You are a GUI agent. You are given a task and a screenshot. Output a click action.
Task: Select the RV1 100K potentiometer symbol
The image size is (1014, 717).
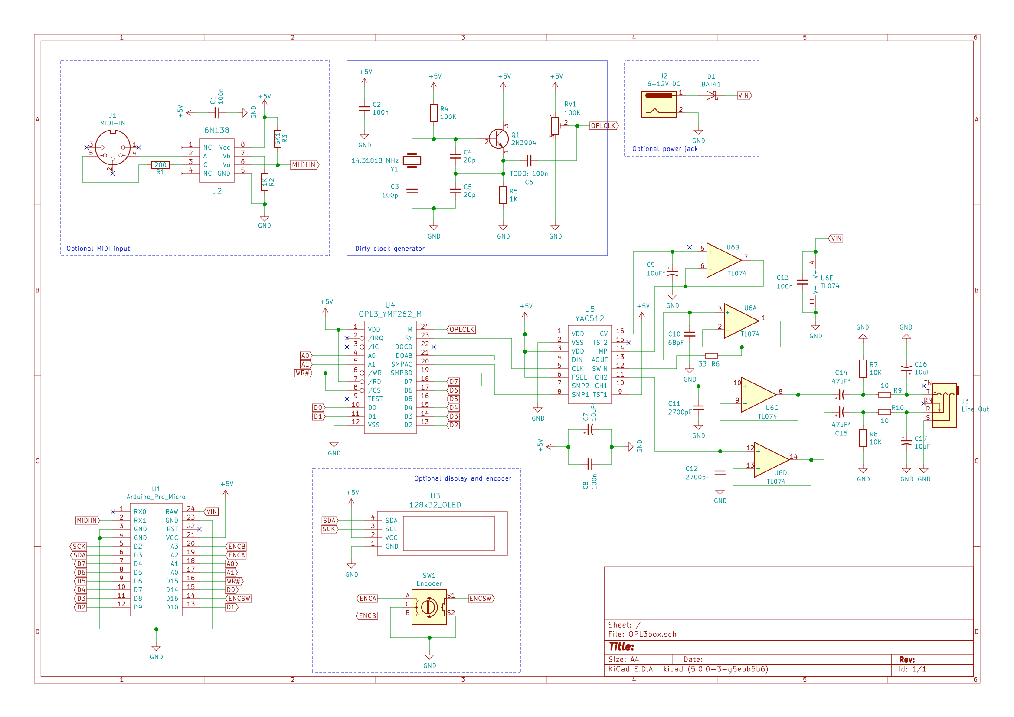coord(555,126)
